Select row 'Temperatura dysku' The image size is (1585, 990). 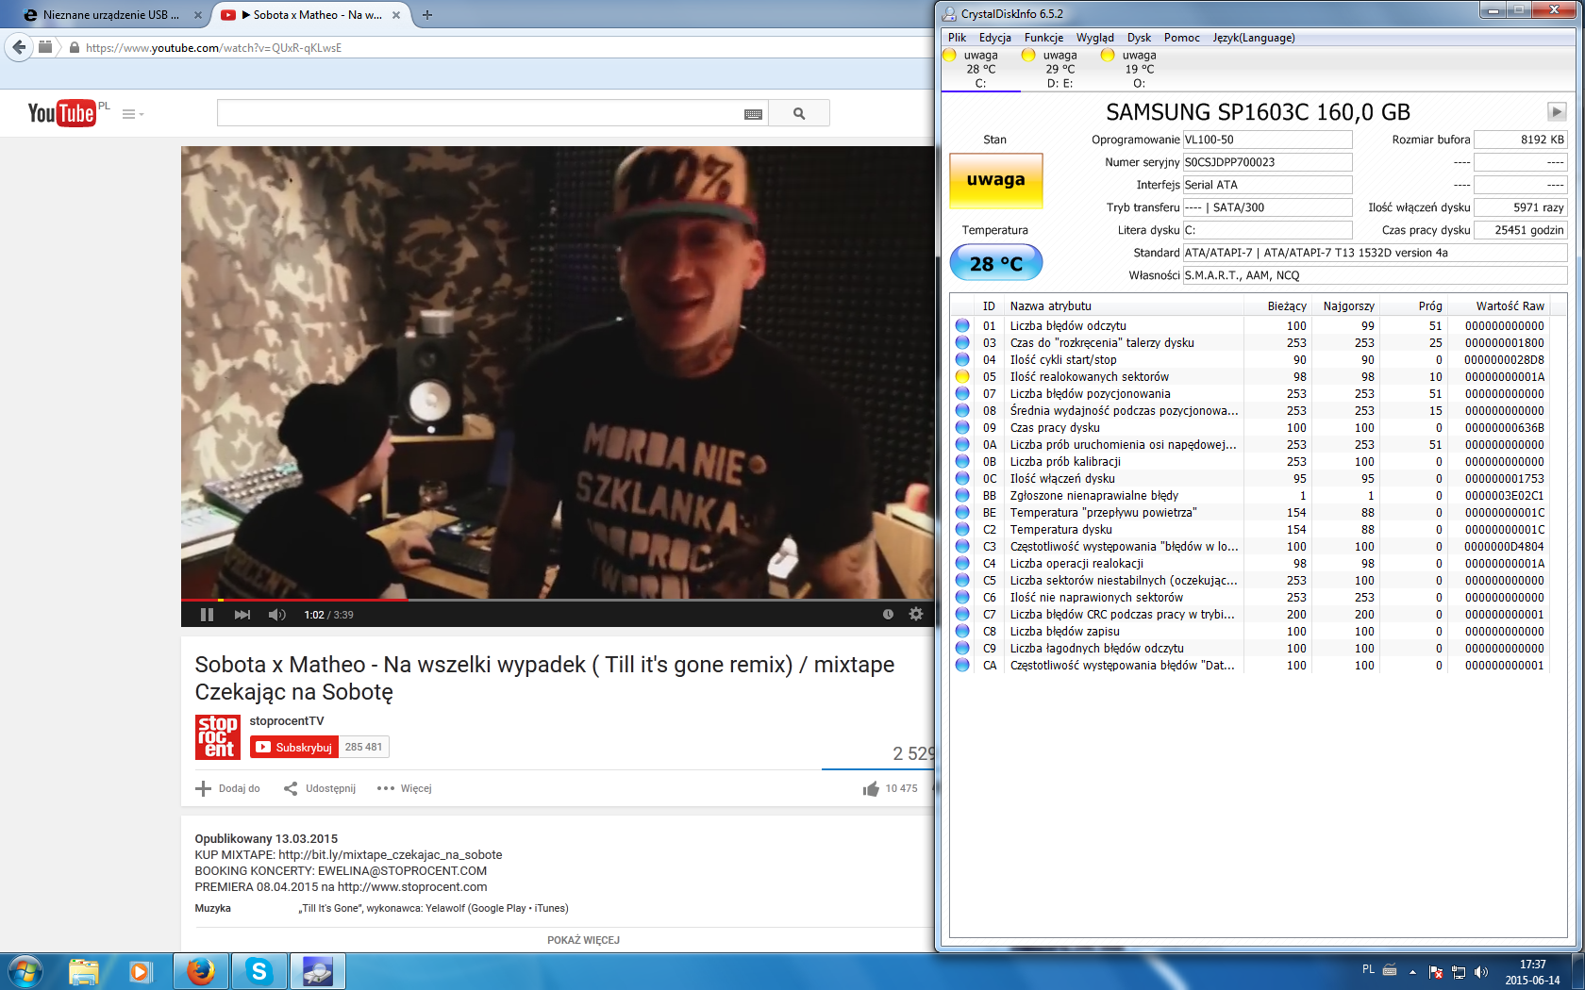pyautogui.click(x=1249, y=529)
